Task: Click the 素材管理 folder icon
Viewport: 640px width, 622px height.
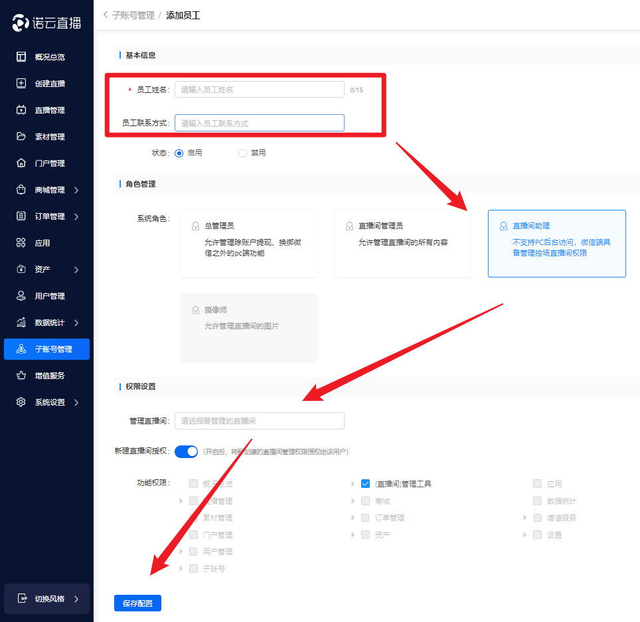Action: click(x=21, y=137)
